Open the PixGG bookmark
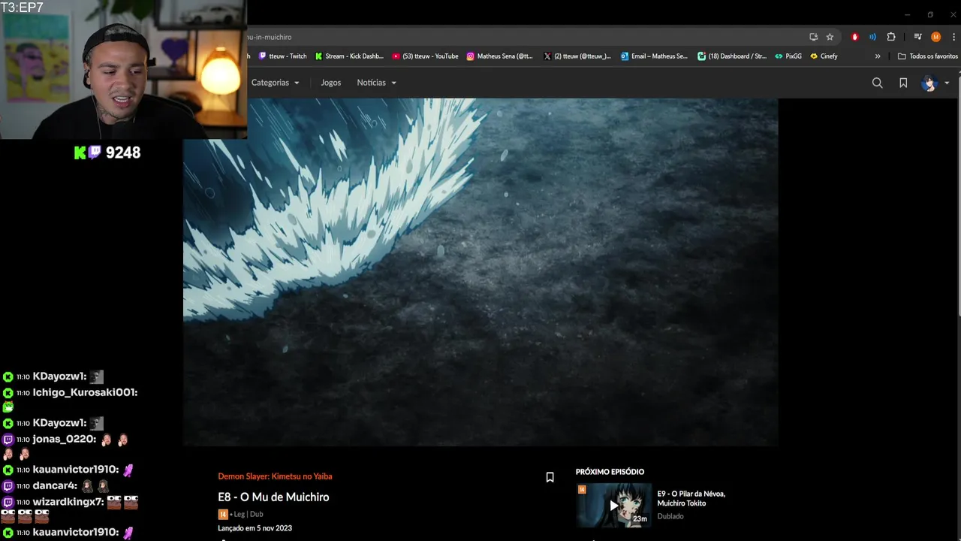This screenshot has height=541, width=961. [x=788, y=56]
